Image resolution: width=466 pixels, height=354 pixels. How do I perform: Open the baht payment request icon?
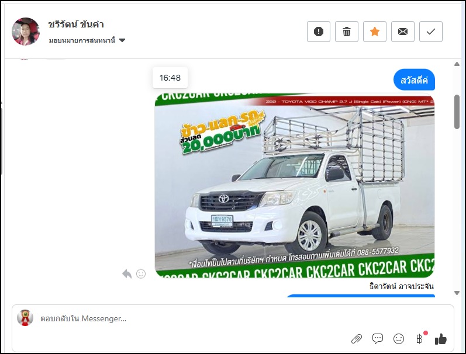point(420,339)
